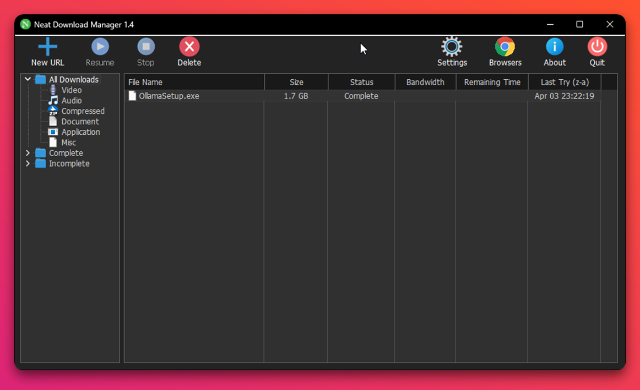The height and width of the screenshot is (390, 640).
Task: Sort by the Size column header
Action: point(296,82)
